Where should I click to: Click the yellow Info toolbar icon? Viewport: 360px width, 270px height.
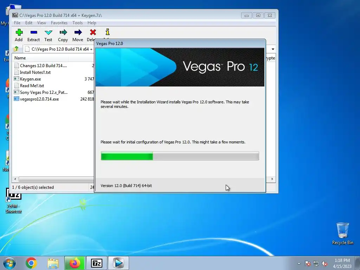click(x=108, y=32)
